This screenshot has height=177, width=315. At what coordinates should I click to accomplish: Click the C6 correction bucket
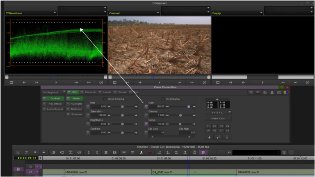pyautogui.click(x=215, y=130)
